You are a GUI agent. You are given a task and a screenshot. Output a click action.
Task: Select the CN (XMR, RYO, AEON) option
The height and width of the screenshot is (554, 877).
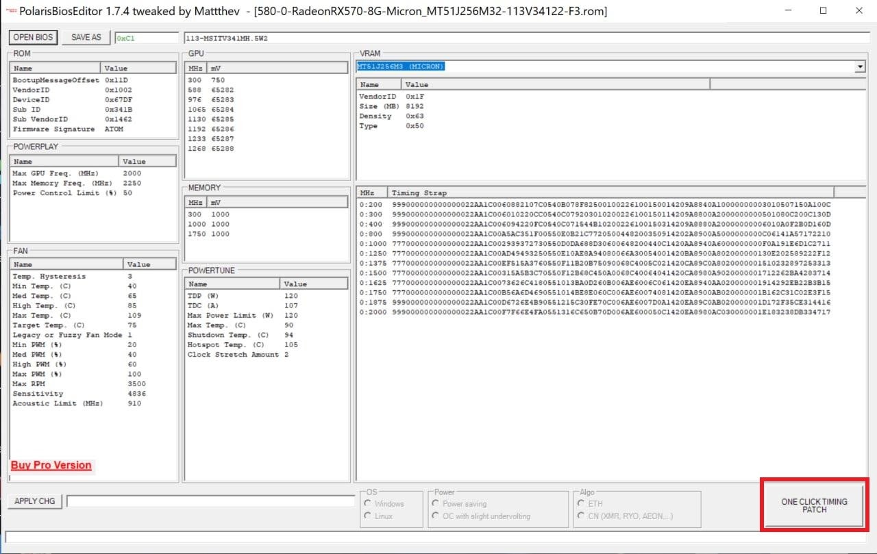[x=582, y=516]
